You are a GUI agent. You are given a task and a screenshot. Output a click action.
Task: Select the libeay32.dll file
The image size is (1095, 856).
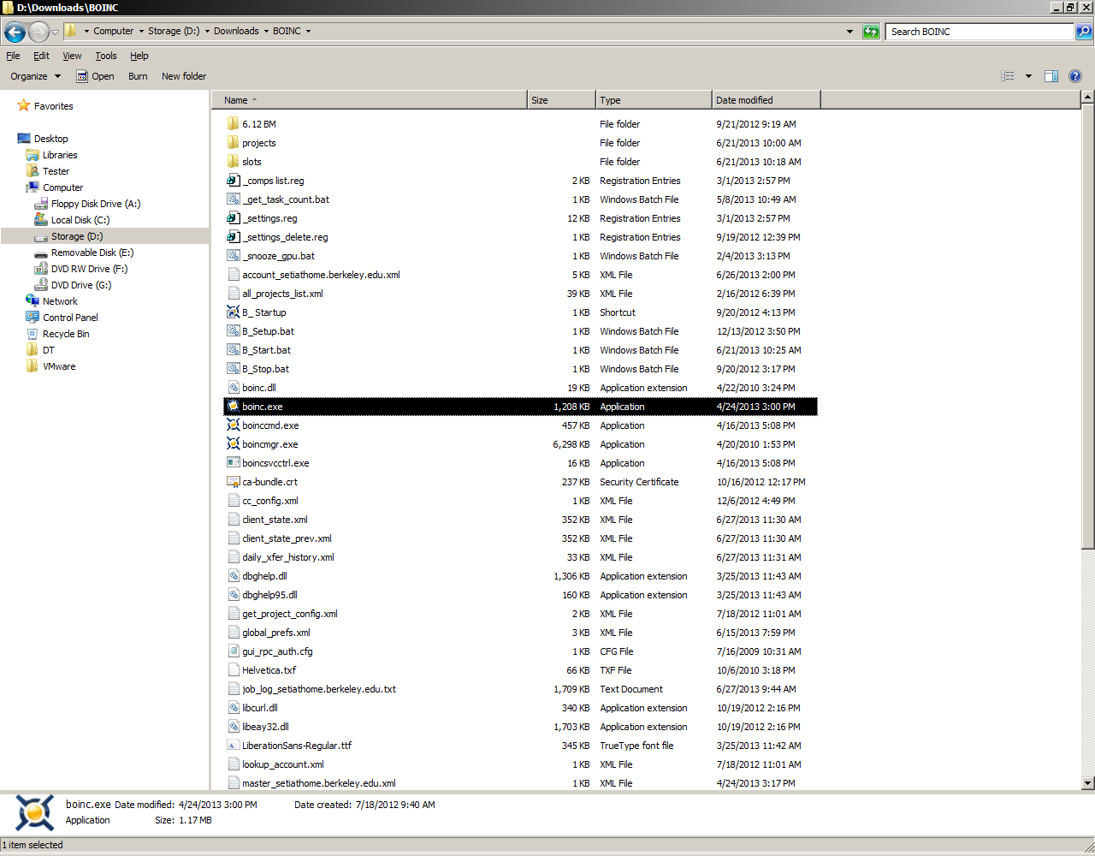(520, 727)
